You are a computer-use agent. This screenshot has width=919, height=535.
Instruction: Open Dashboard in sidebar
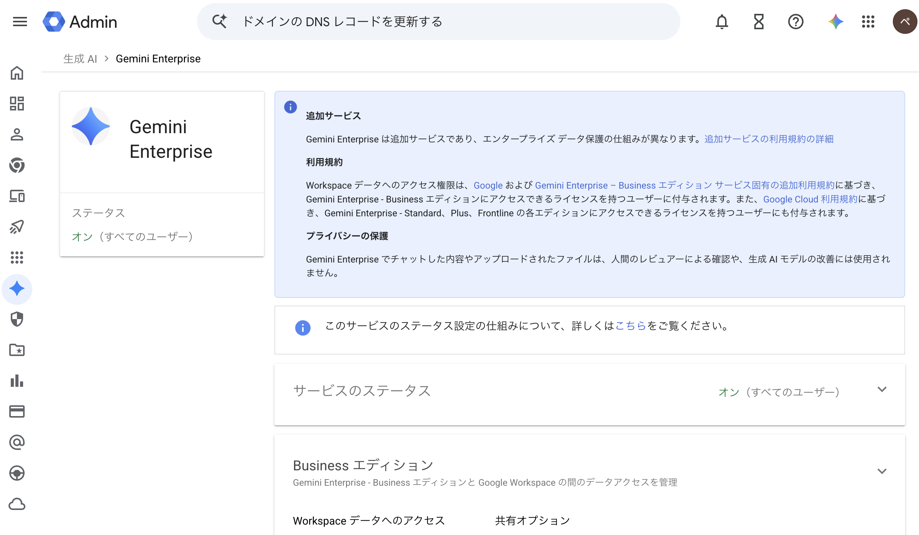(x=17, y=104)
